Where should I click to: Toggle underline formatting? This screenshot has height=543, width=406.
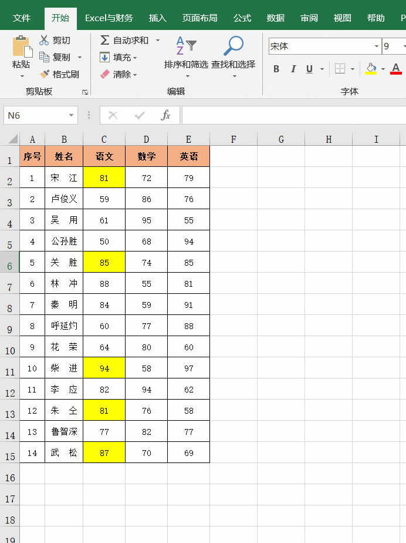310,69
